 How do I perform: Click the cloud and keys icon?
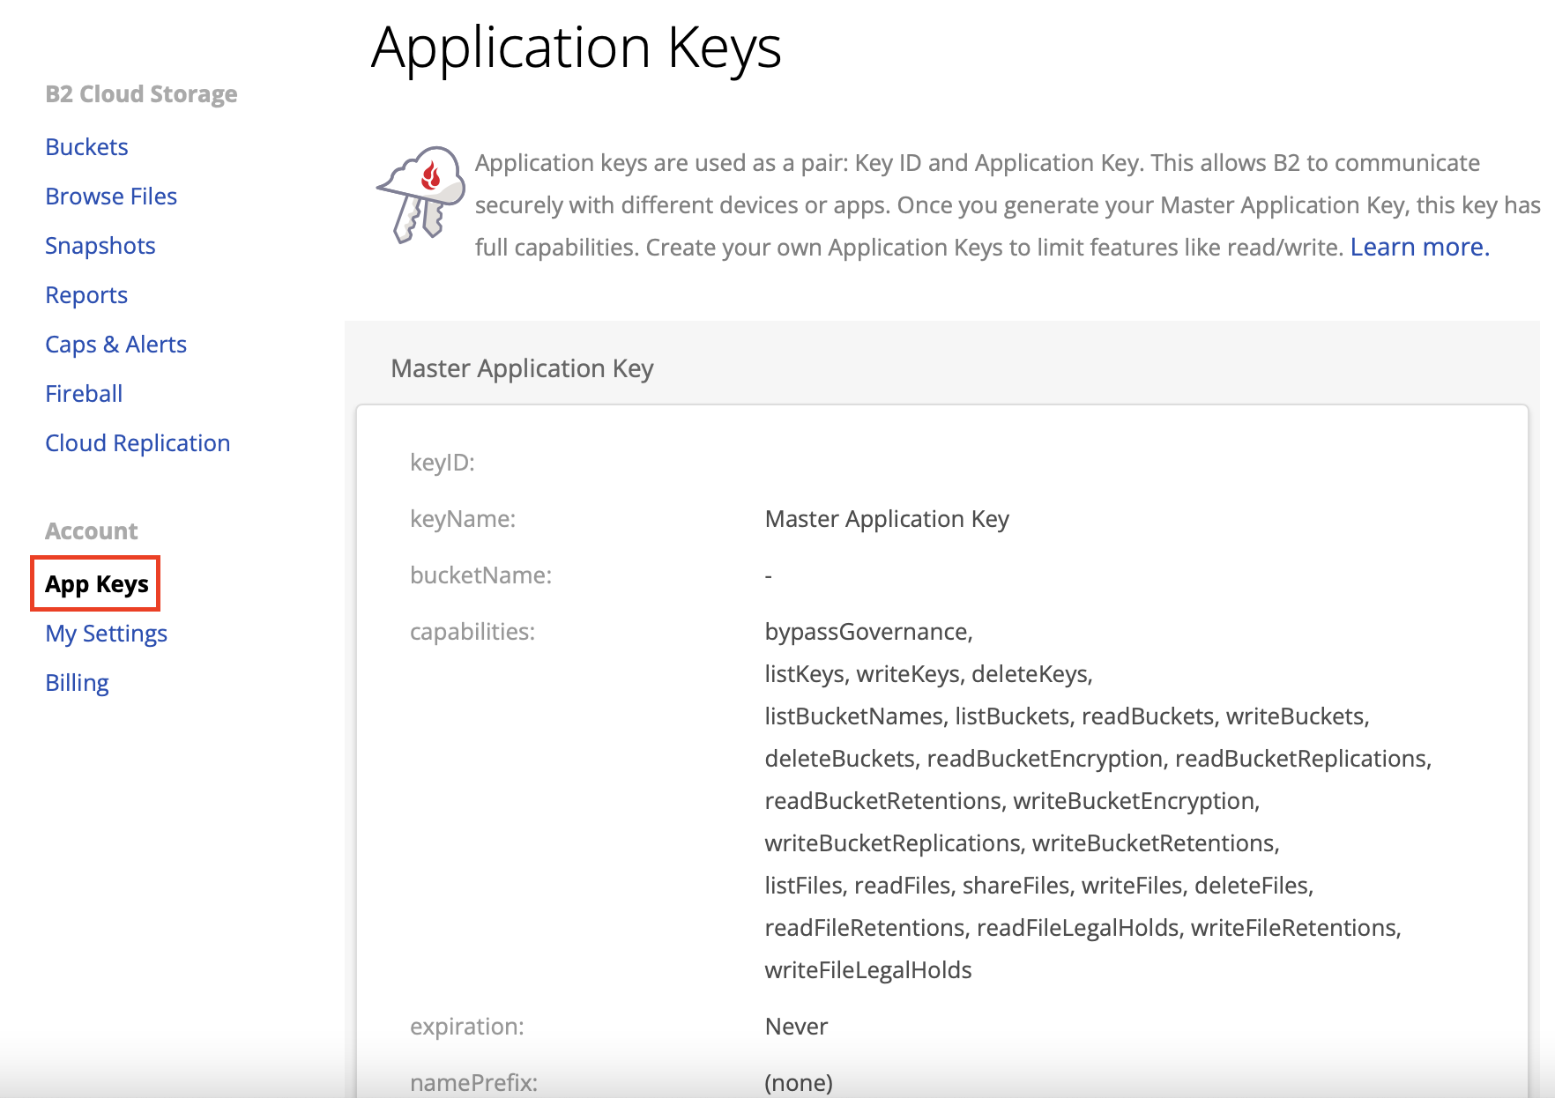coord(421,195)
